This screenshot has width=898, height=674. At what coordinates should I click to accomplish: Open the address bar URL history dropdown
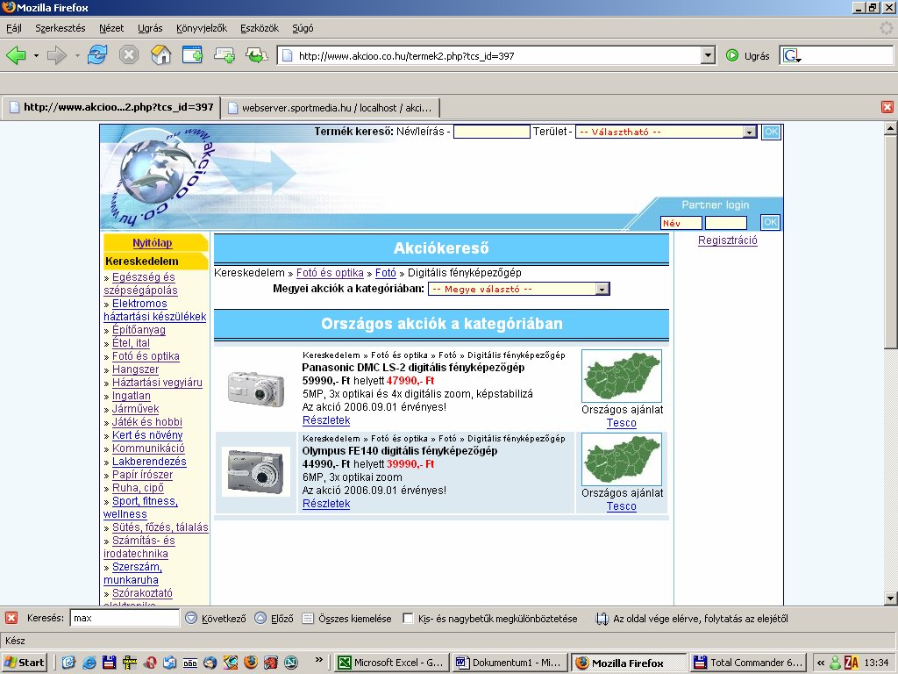click(709, 55)
